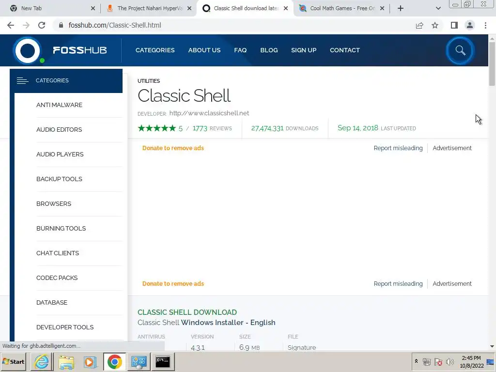Open the FAQ nav link
The height and width of the screenshot is (372, 496).
coord(240,50)
